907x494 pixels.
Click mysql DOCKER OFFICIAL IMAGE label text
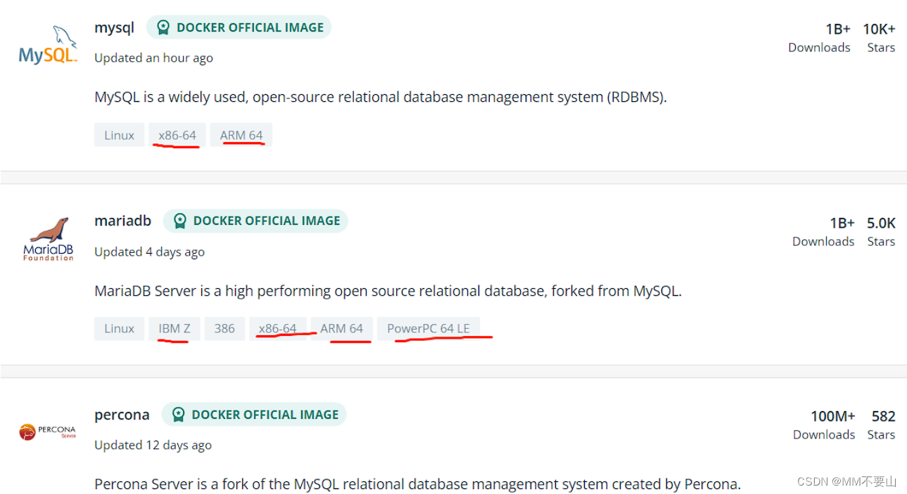(x=250, y=27)
